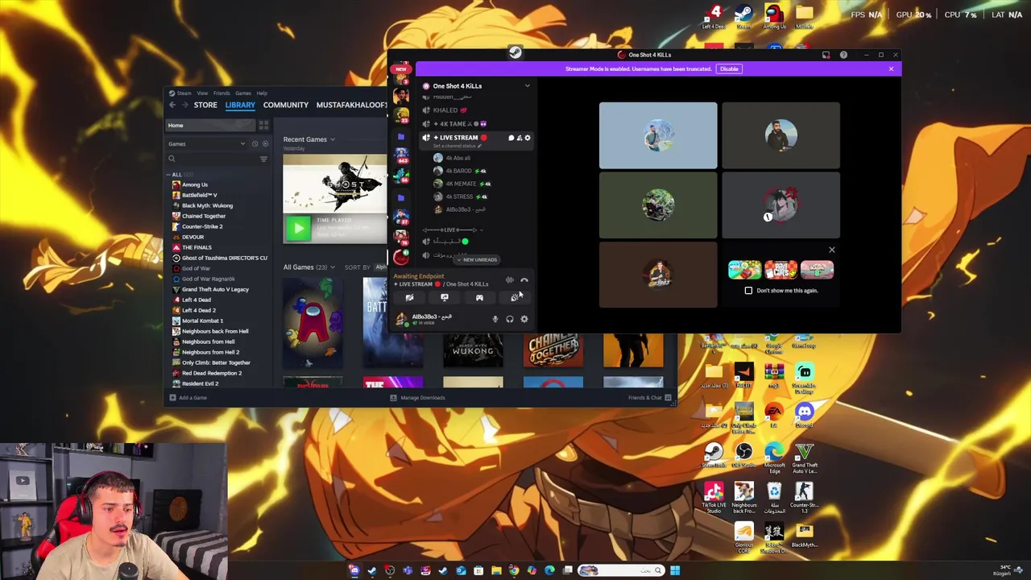Open Discord inbox icon in title bar

pos(826,55)
